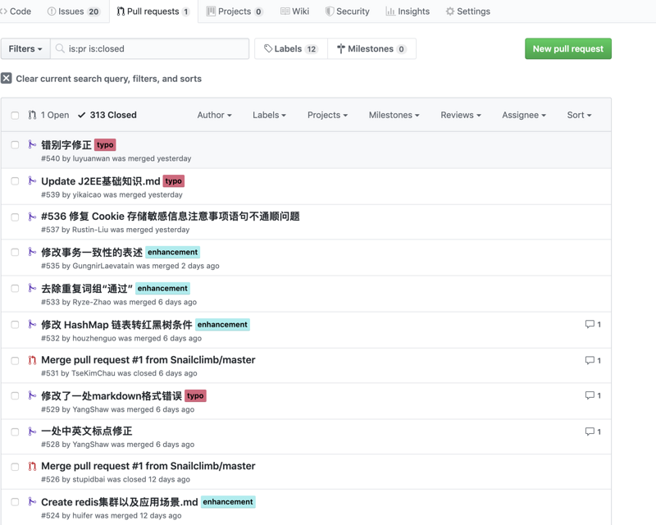Check the box for 修改事务一致性的表述

(15, 252)
